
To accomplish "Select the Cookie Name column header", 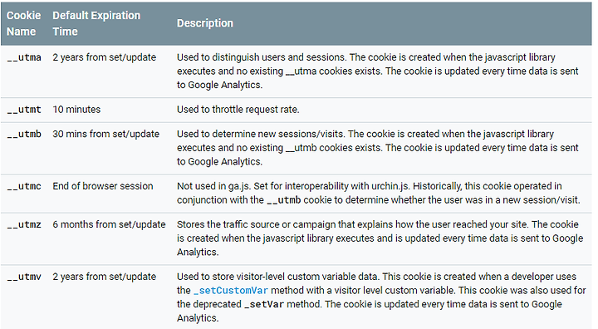I will pyautogui.click(x=23, y=23).
